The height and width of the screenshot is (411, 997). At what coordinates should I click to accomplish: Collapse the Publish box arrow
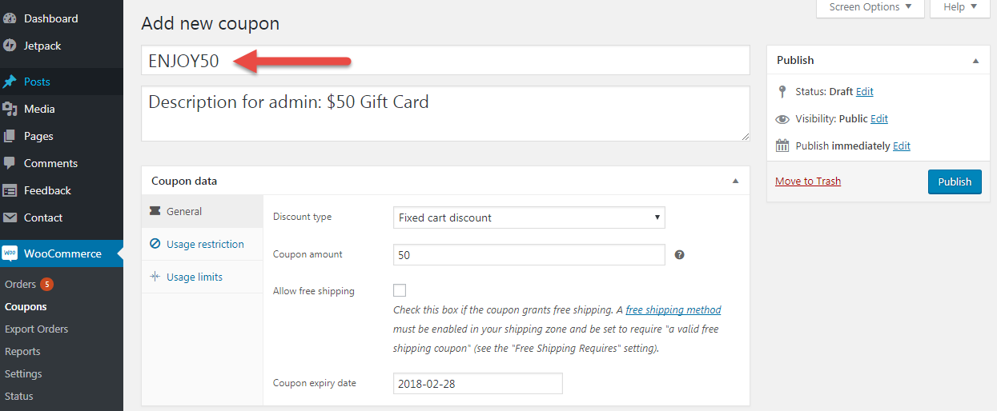click(x=975, y=60)
